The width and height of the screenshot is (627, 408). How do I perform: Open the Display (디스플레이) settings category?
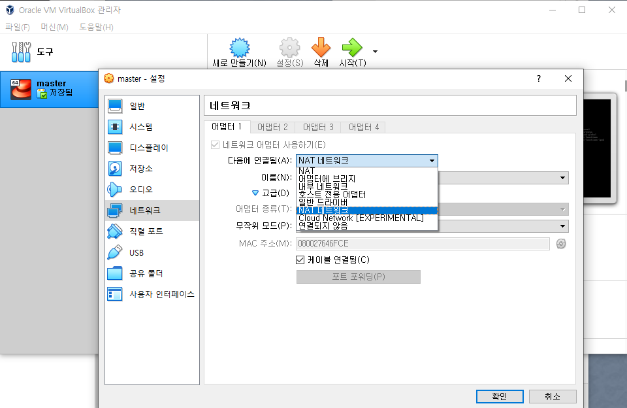click(152, 148)
